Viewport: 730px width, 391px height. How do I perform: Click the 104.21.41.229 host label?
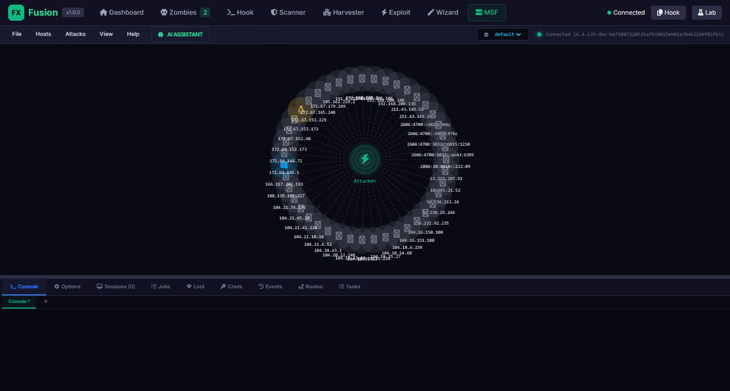click(x=301, y=228)
